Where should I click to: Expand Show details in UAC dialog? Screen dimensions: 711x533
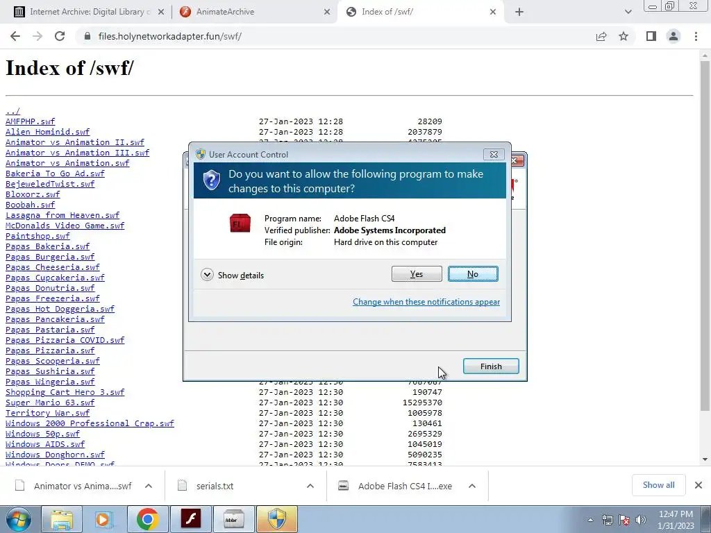232,275
